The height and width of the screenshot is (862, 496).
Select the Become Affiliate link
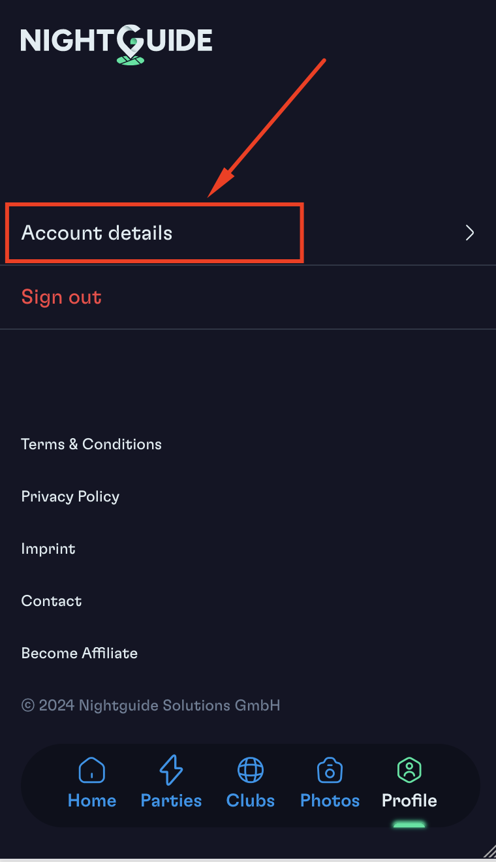pos(80,653)
